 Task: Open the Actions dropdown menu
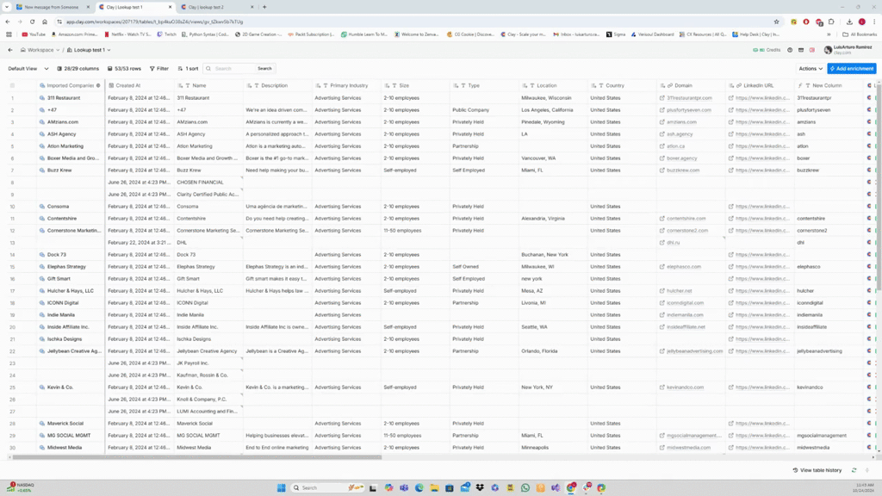[x=811, y=69]
